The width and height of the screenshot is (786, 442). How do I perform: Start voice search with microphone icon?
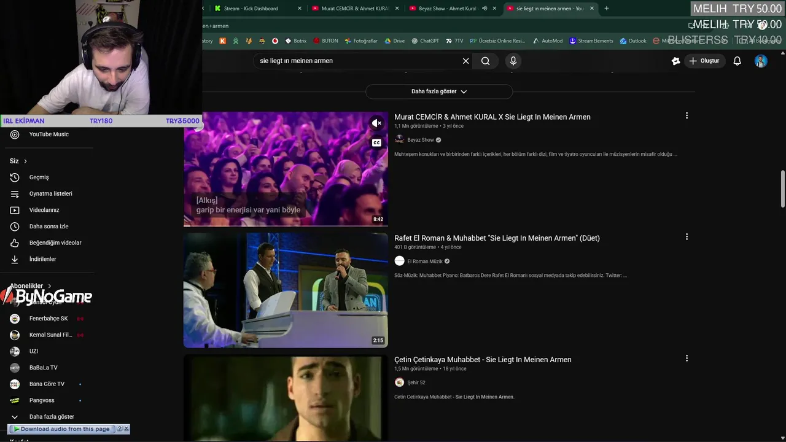tap(513, 61)
